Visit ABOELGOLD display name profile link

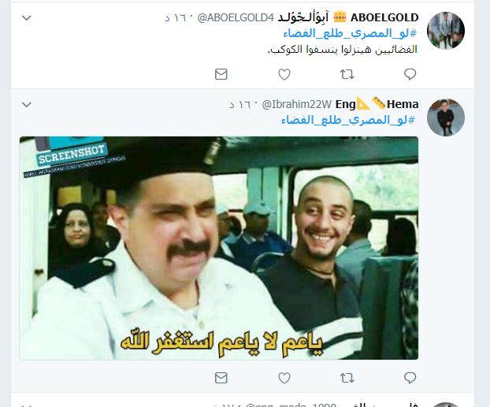(x=348, y=17)
